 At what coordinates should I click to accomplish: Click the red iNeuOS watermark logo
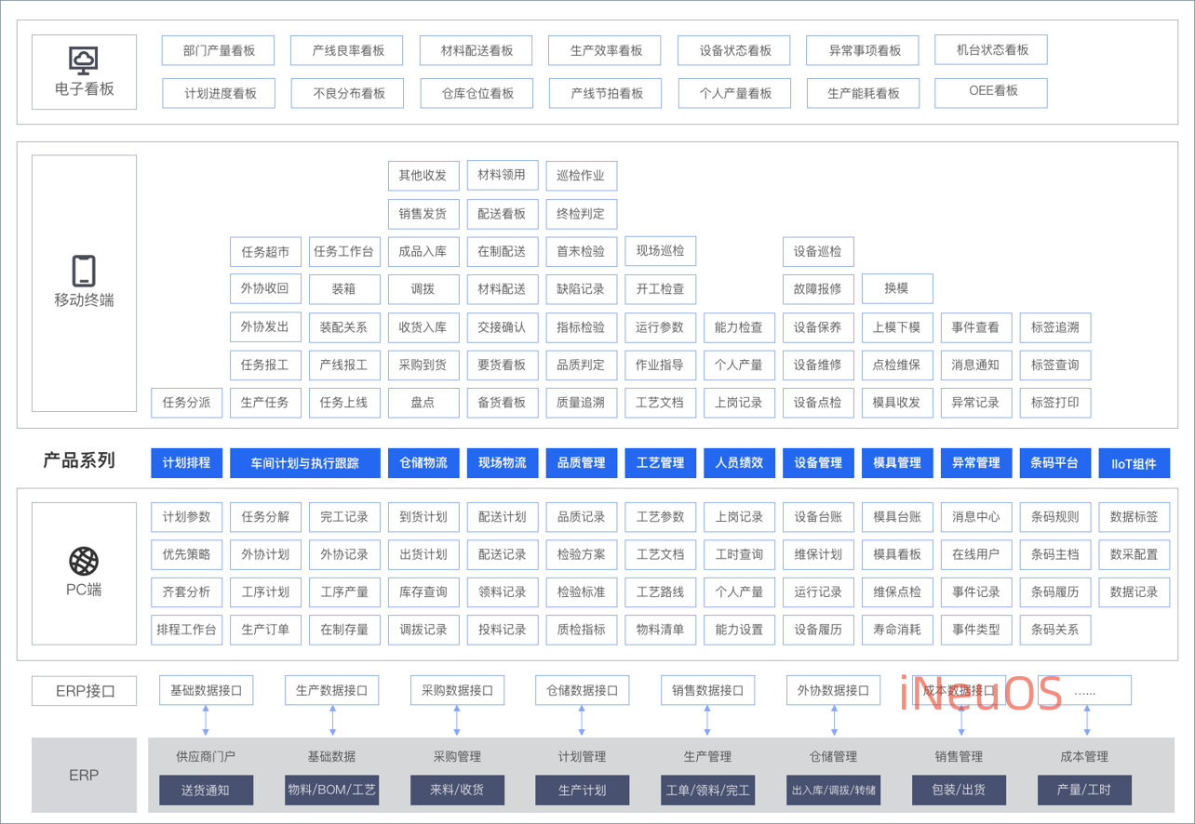pos(981,693)
